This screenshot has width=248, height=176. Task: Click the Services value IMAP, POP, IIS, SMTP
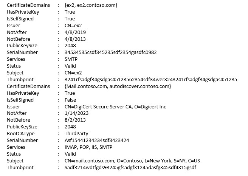(88, 147)
